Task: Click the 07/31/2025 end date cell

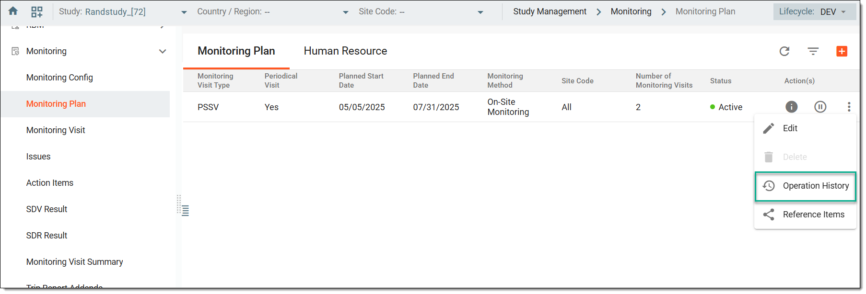Action: pyautogui.click(x=436, y=107)
